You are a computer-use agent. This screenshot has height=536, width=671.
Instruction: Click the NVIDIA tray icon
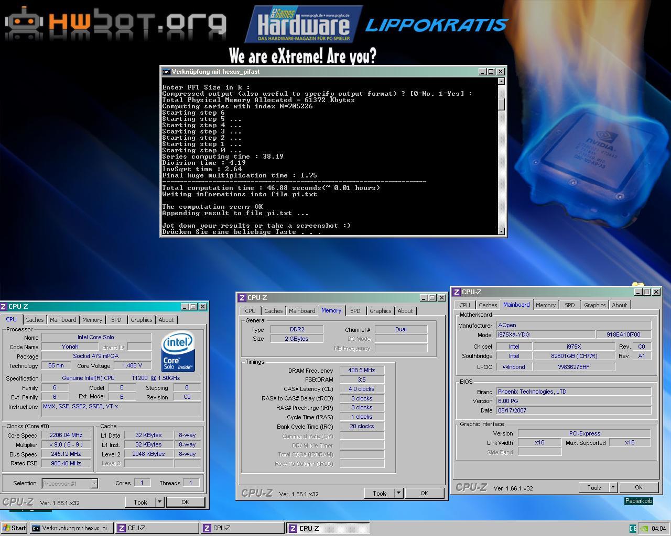click(x=644, y=528)
